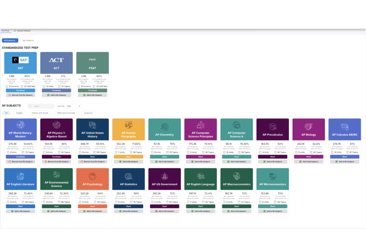The width and height of the screenshot is (366, 229).
Task: Open the Sort by Auto dropdown
Action: pos(74,106)
